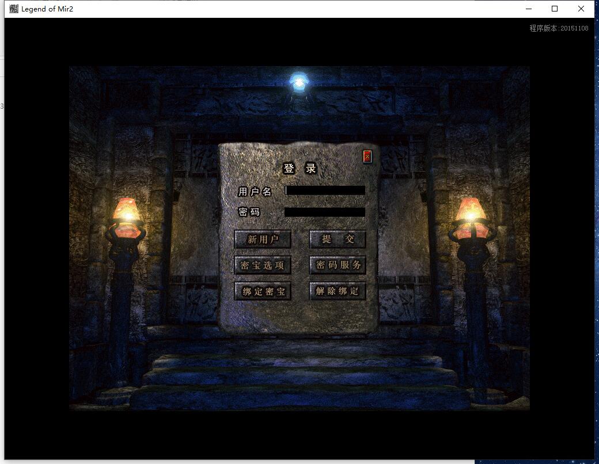The image size is (599, 464).
Task: Click the Legend of Mir2 title bar icon
Action: (14, 9)
